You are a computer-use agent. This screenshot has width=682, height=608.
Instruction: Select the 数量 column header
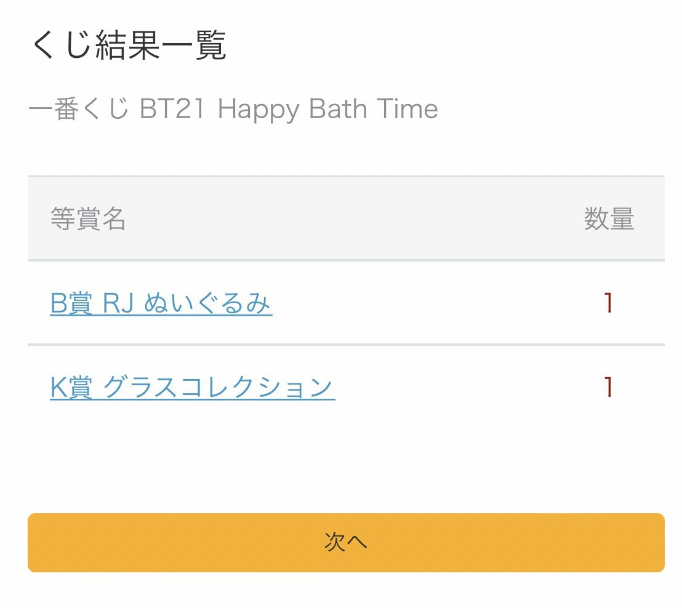(x=609, y=219)
